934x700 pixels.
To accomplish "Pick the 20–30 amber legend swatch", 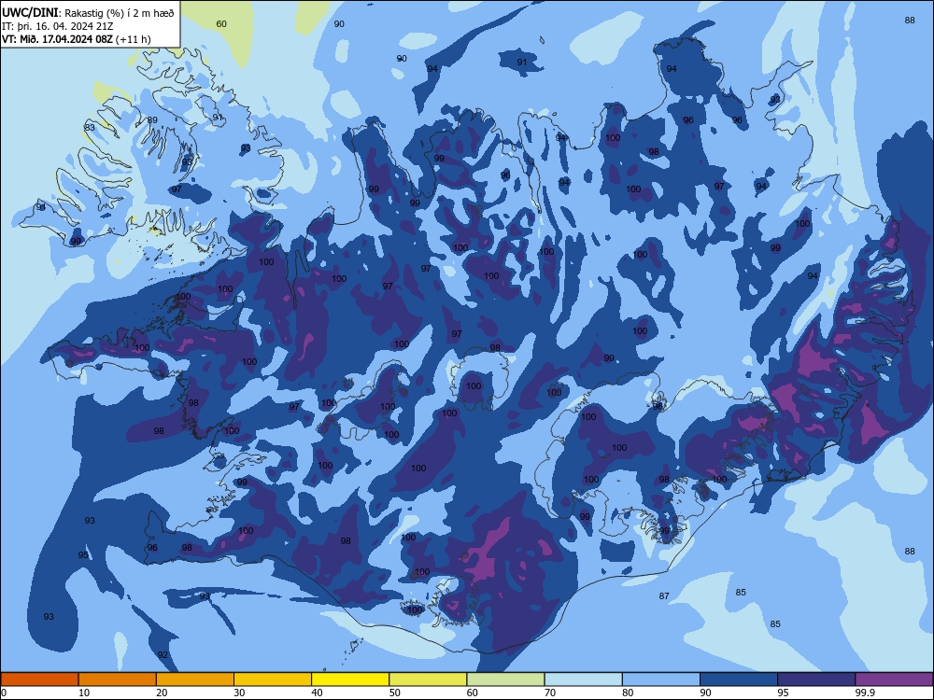I will (x=195, y=679).
